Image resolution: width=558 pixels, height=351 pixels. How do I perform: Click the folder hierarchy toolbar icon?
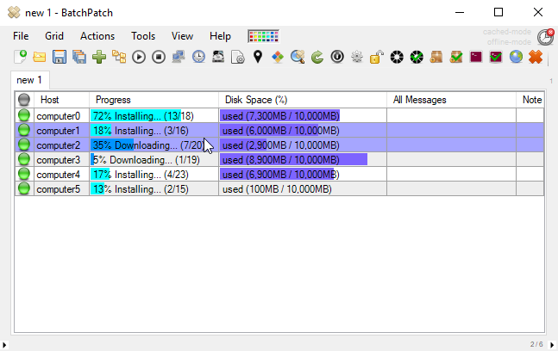[x=119, y=57]
